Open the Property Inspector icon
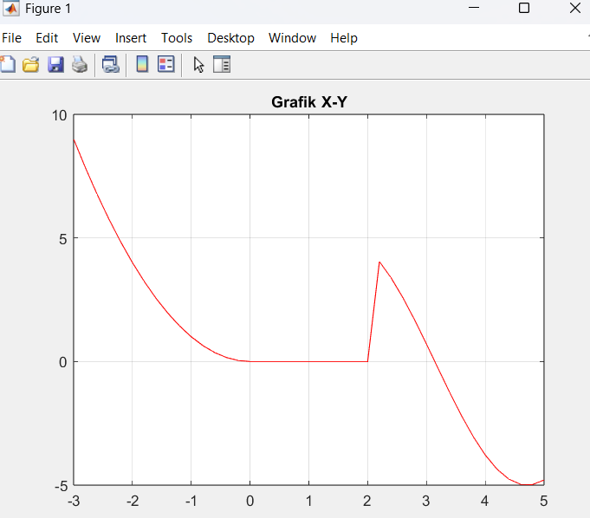 (222, 64)
